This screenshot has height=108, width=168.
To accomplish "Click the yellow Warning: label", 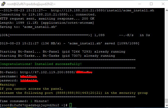I will [x=8, y=85].
